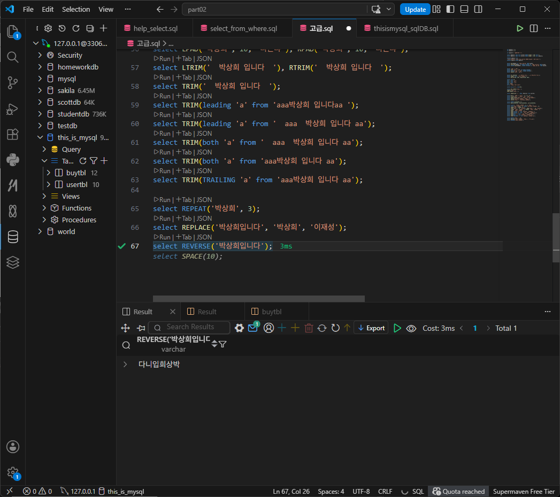Run the SQL file with play icon
560x497 pixels.
point(520,28)
